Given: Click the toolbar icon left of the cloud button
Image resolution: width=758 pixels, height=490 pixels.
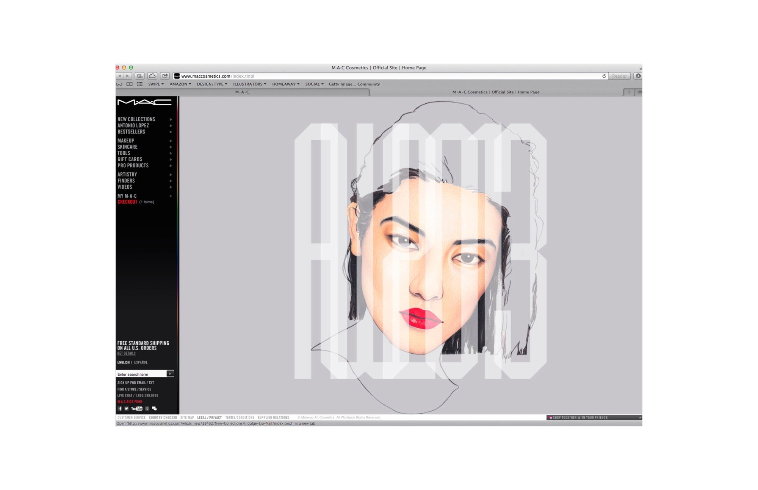Looking at the screenshot, I should pyautogui.click(x=139, y=76).
